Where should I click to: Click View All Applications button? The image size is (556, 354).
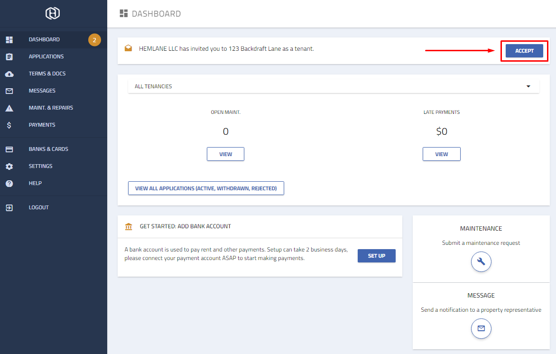(x=206, y=188)
